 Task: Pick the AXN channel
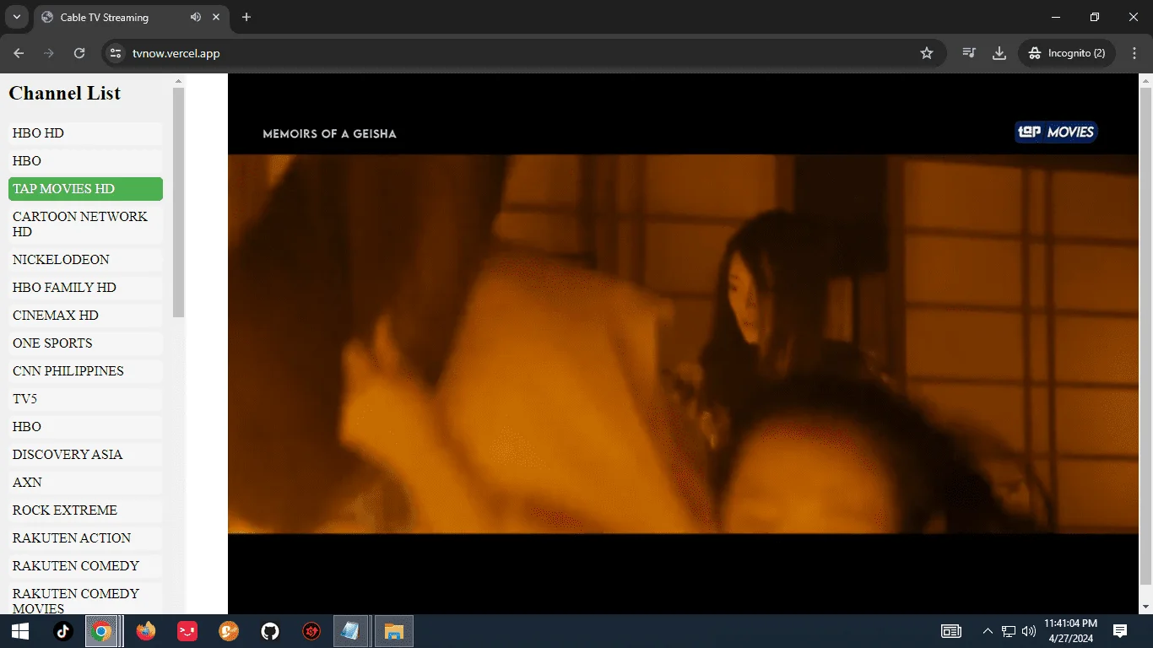click(x=85, y=483)
